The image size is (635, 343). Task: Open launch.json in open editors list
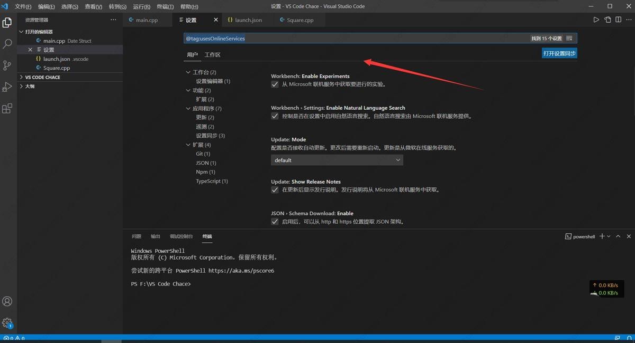[x=70, y=59]
